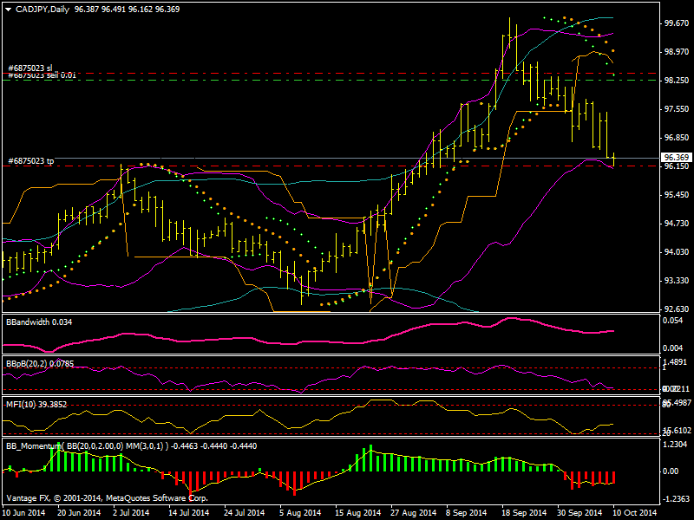The width and height of the screenshot is (694, 520).
Task: Click the 94.730 price scale value
Action: click(677, 224)
